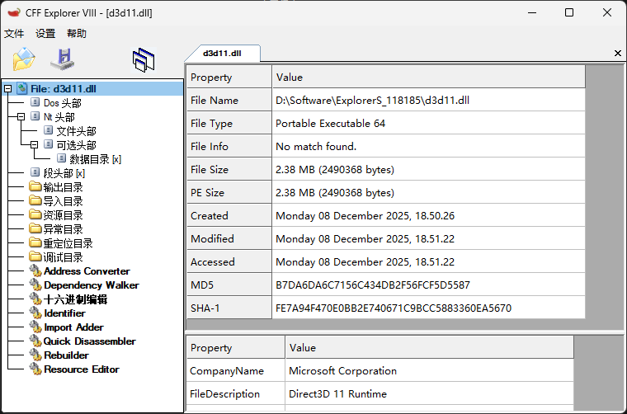Click the Quick Disassembler tool icon
Image resolution: width=627 pixels, height=414 pixels.
[x=35, y=341]
